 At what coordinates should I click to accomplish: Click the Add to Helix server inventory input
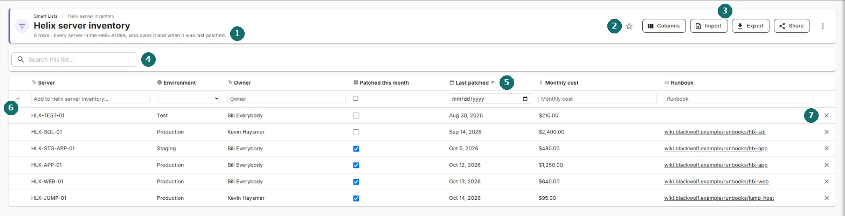click(x=91, y=99)
